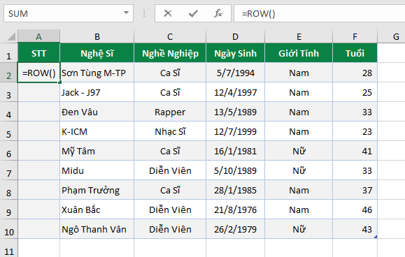Click cell A2 containing =ROW()
The height and width of the screenshot is (257, 405).
[38, 73]
